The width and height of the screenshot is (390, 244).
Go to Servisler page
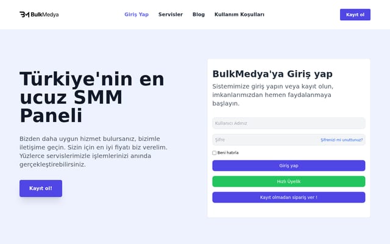[171, 15]
